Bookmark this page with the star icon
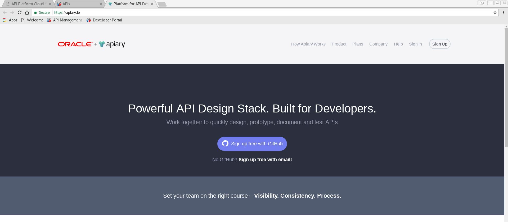 495,12
